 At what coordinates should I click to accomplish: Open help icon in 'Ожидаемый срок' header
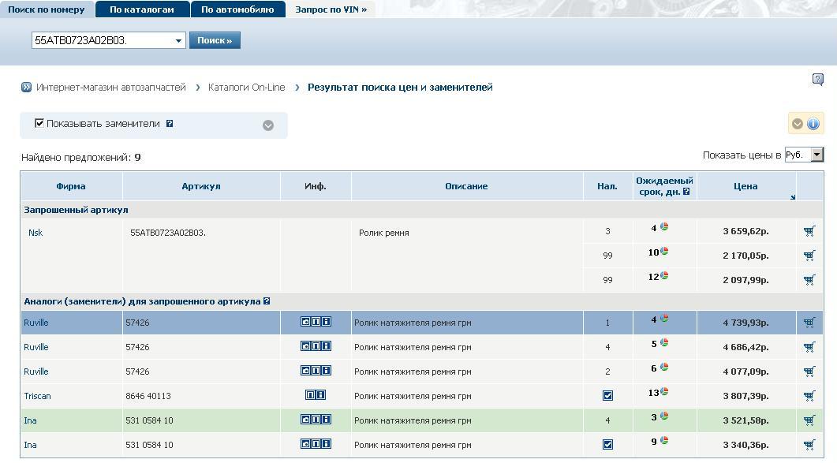(686, 191)
